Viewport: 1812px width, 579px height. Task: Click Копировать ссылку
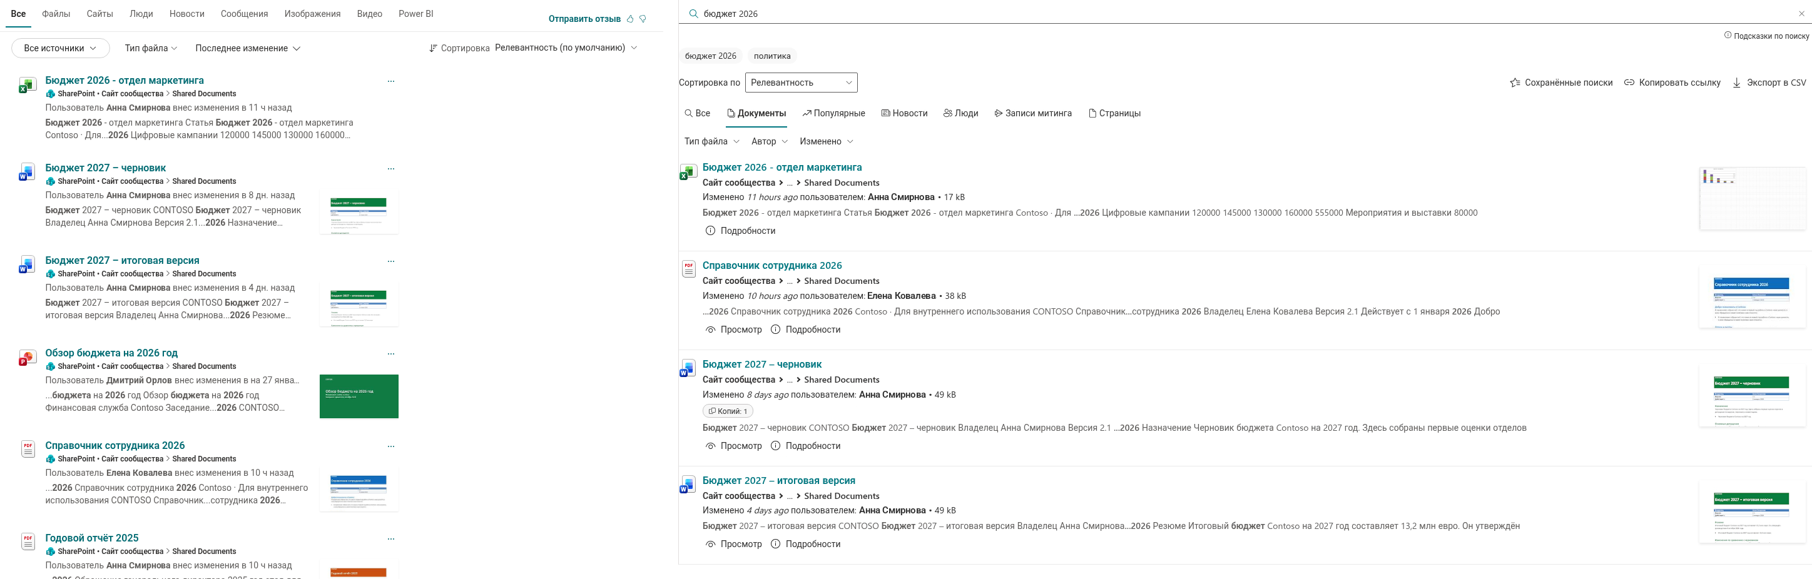pos(1672,83)
